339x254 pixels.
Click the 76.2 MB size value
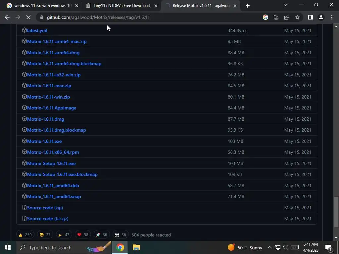236,75
